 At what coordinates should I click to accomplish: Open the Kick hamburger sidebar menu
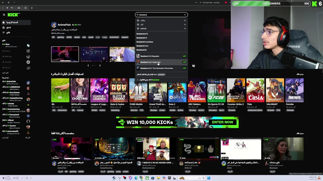(4, 15)
